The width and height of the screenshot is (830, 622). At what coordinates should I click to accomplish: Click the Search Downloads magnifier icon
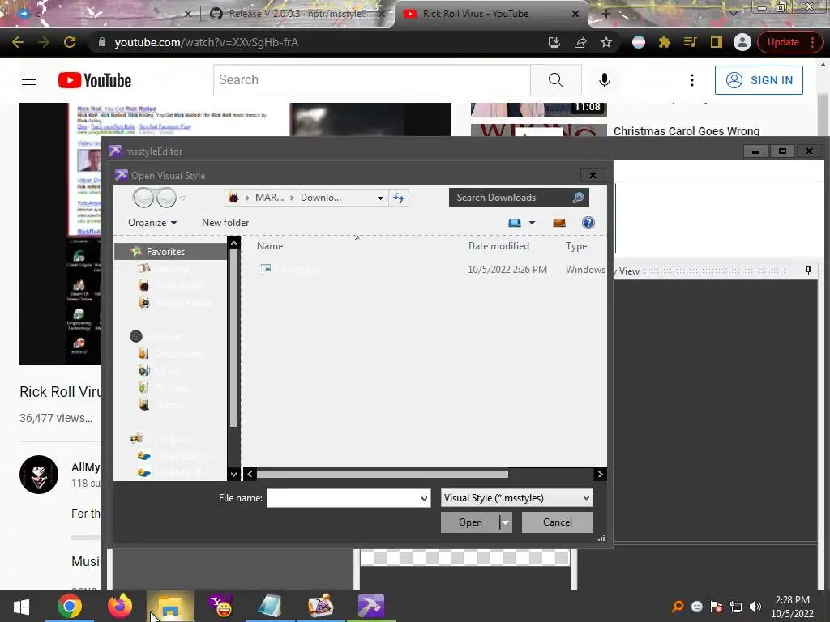tap(578, 198)
